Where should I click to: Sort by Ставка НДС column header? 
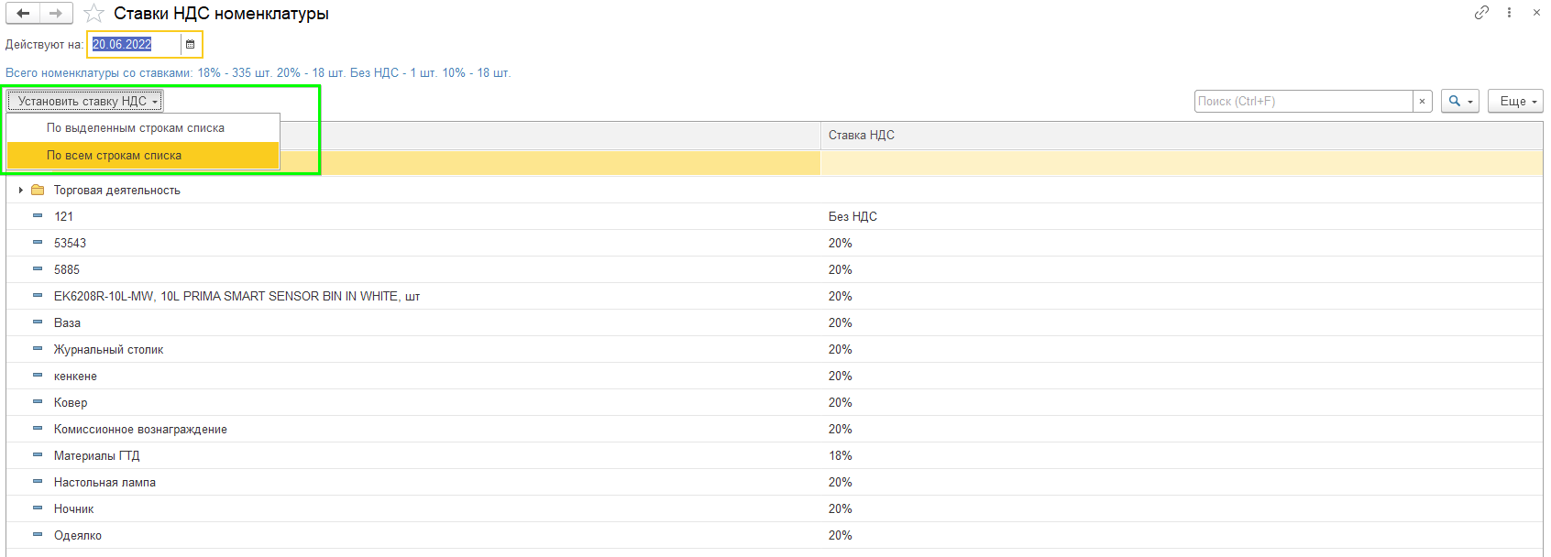click(1181, 136)
